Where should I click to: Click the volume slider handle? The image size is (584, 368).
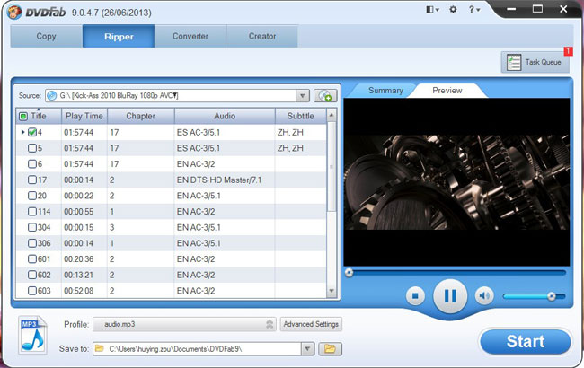pos(552,296)
